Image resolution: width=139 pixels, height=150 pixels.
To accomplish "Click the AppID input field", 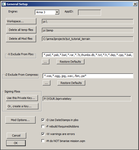I will (89, 12).
